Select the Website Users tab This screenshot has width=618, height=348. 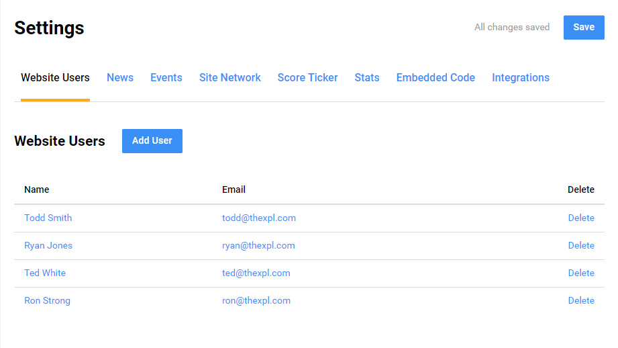(x=55, y=78)
